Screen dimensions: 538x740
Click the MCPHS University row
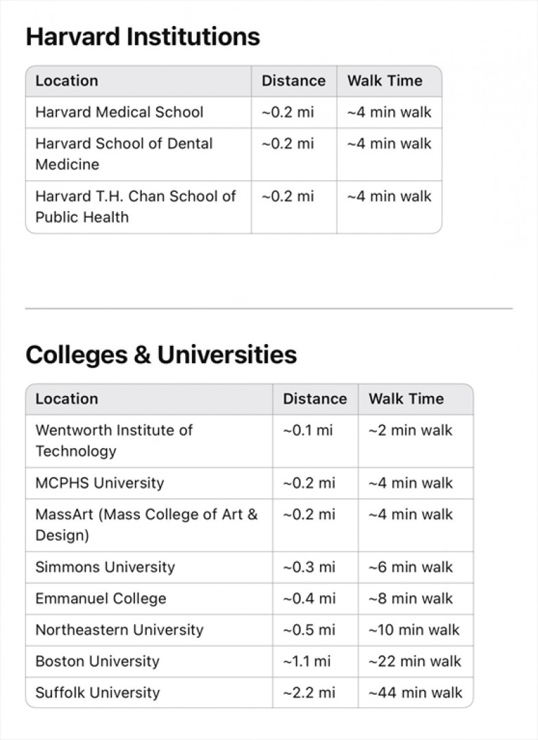click(249, 483)
